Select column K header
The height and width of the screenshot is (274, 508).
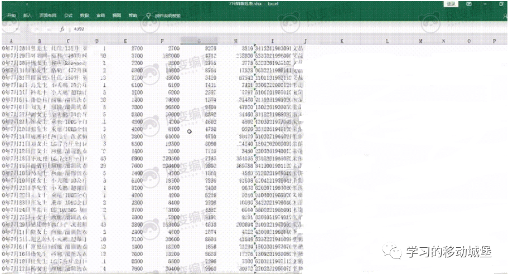point(341,41)
